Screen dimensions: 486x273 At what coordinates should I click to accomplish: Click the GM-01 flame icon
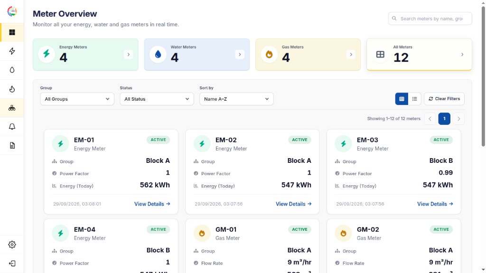coord(202,233)
